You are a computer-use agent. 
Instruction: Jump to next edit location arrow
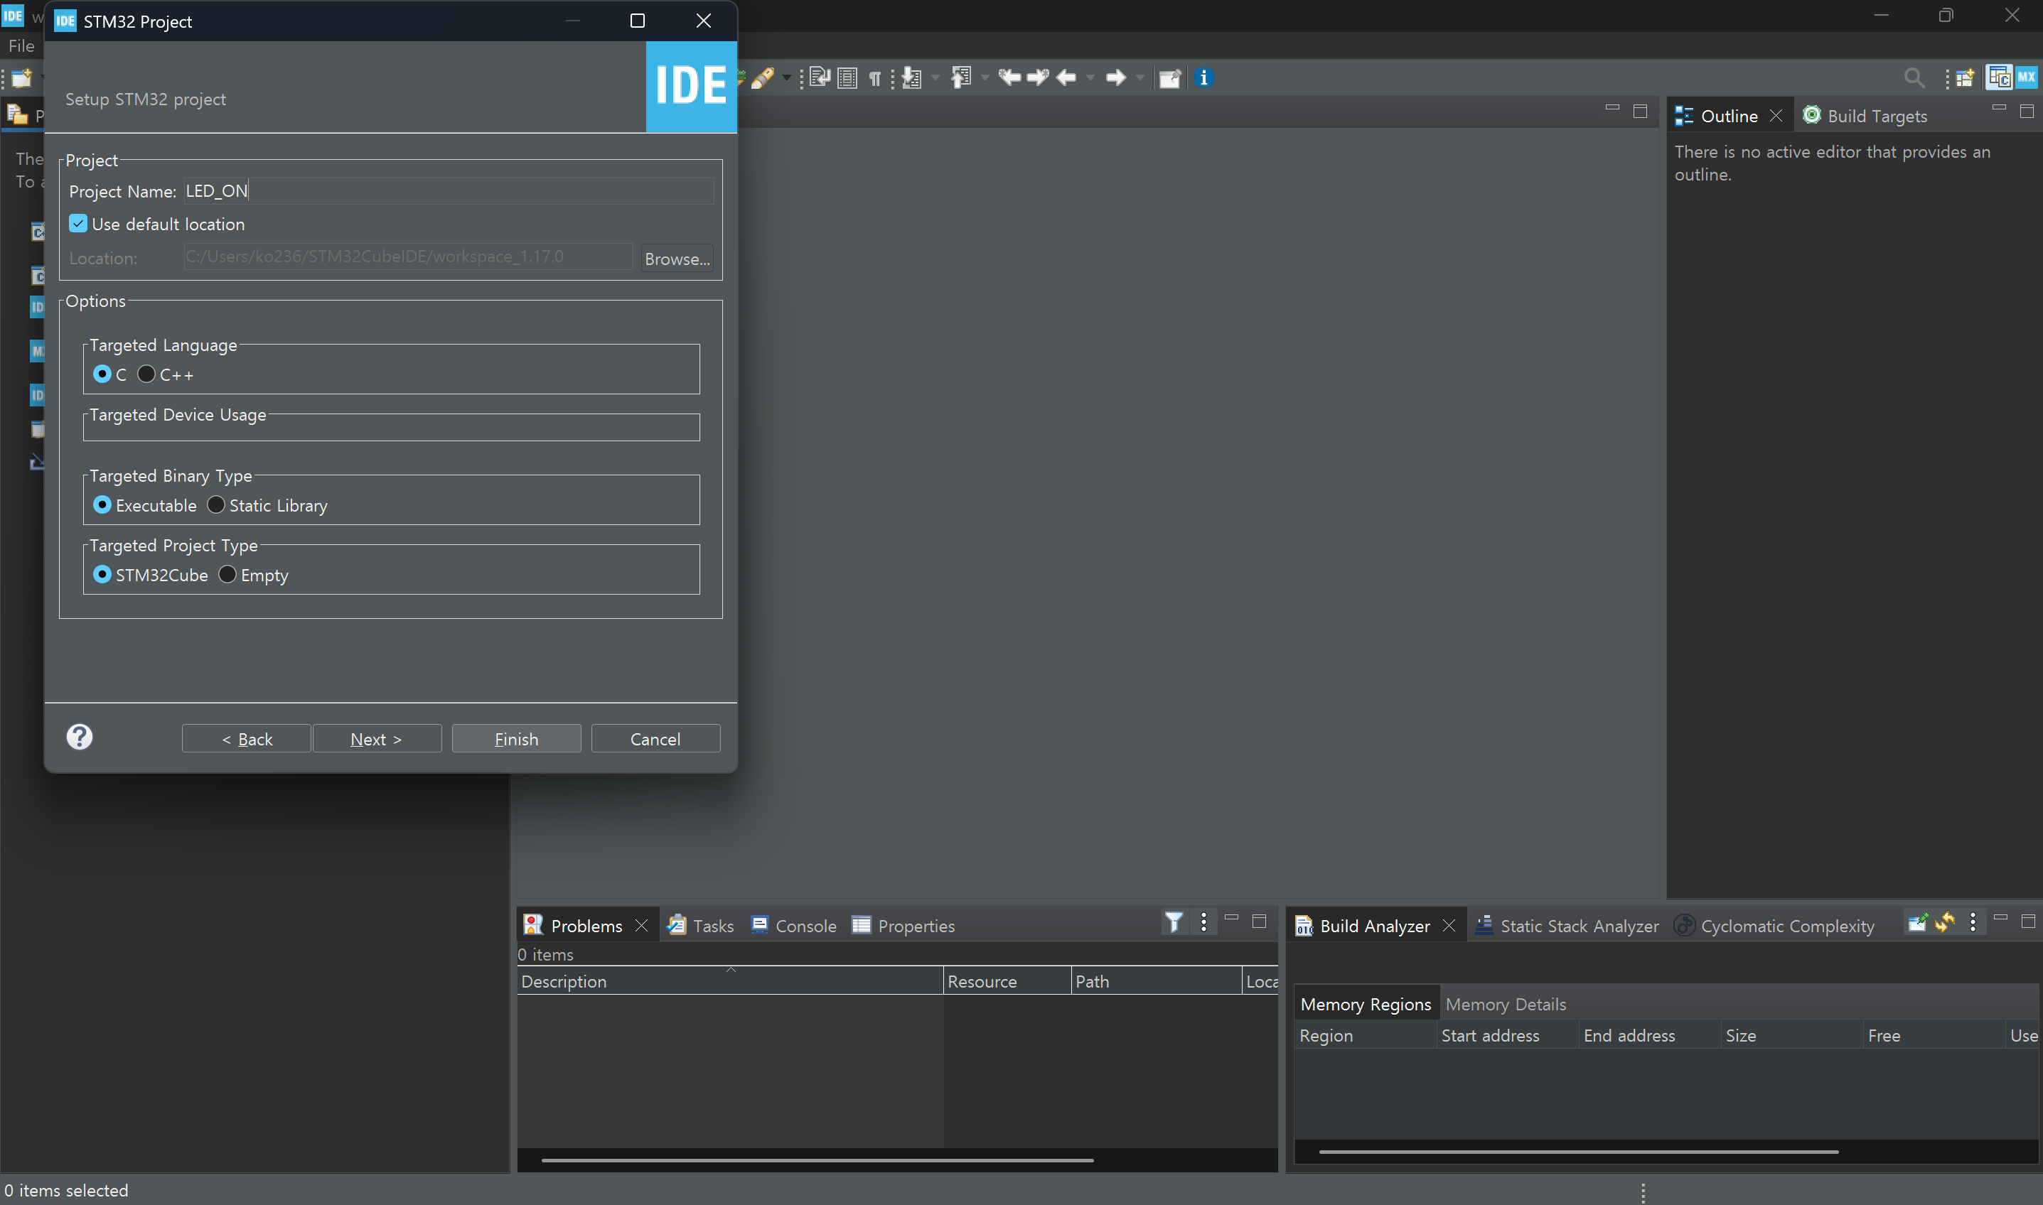[x=1038, y=78]
